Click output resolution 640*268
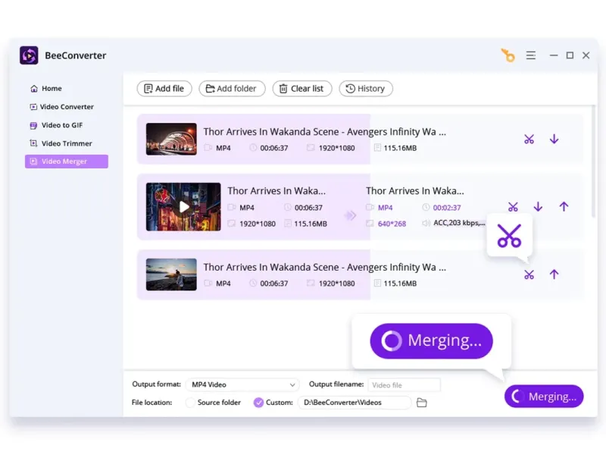The height and width of the screenshot is (455, 606). (x=392, y=224)
